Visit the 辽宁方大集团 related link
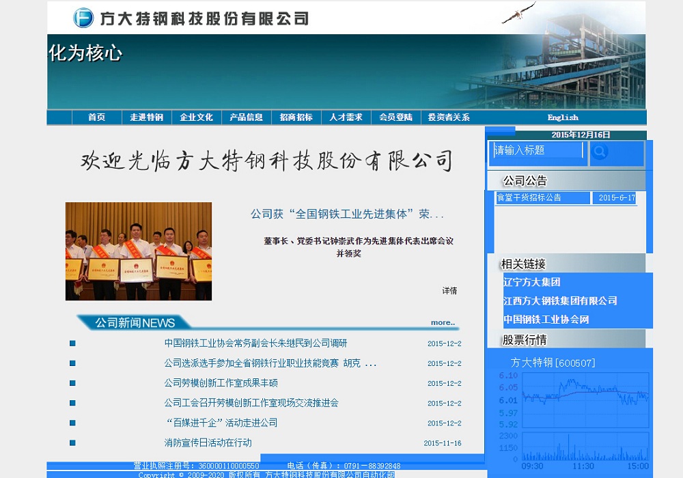 532,282
